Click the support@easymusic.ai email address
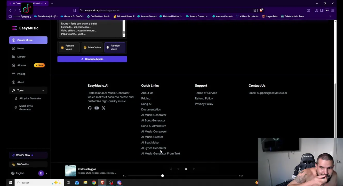The width and height of the screenshot is (343, 186). 272,93
